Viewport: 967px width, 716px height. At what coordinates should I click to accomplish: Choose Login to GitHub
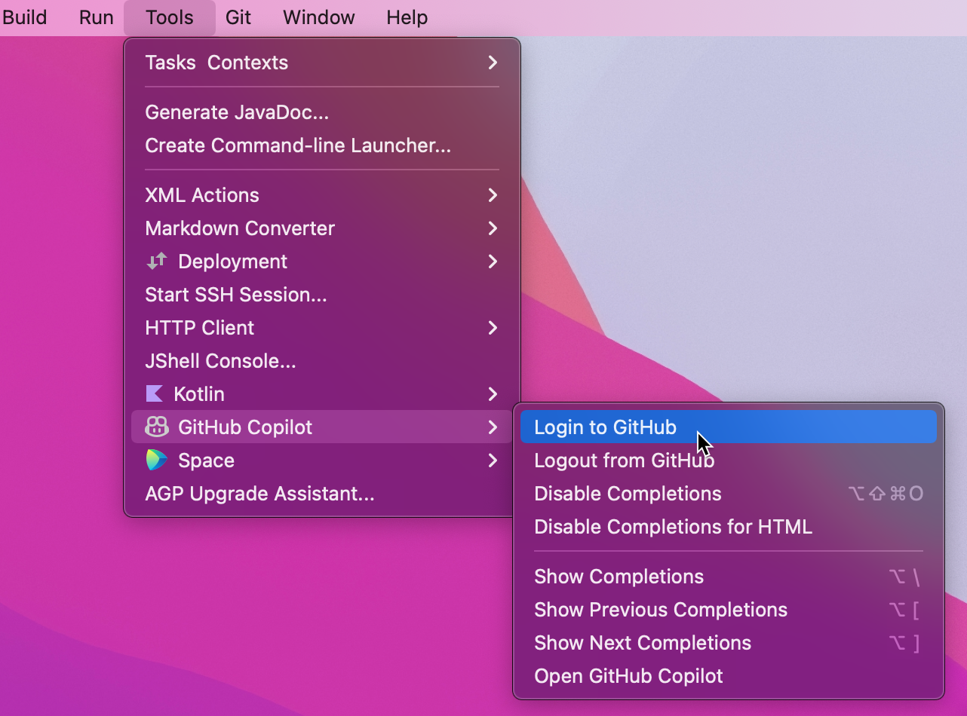tap(729, 427)
